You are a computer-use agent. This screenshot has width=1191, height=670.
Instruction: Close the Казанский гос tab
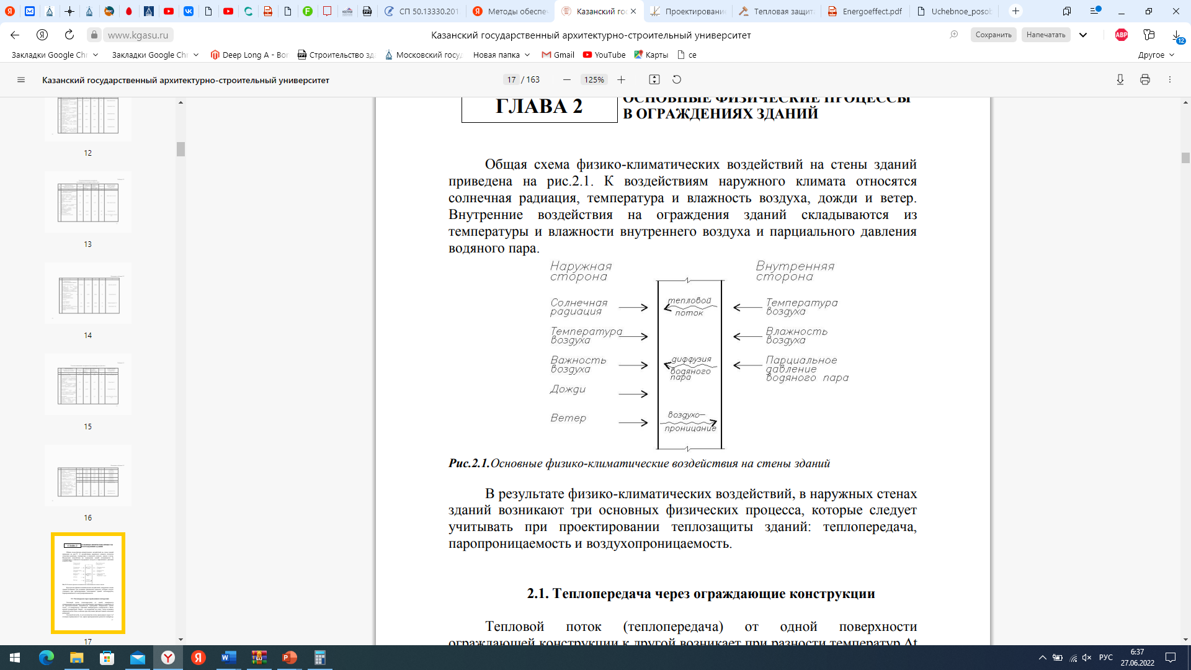click(x=633, y=11)
